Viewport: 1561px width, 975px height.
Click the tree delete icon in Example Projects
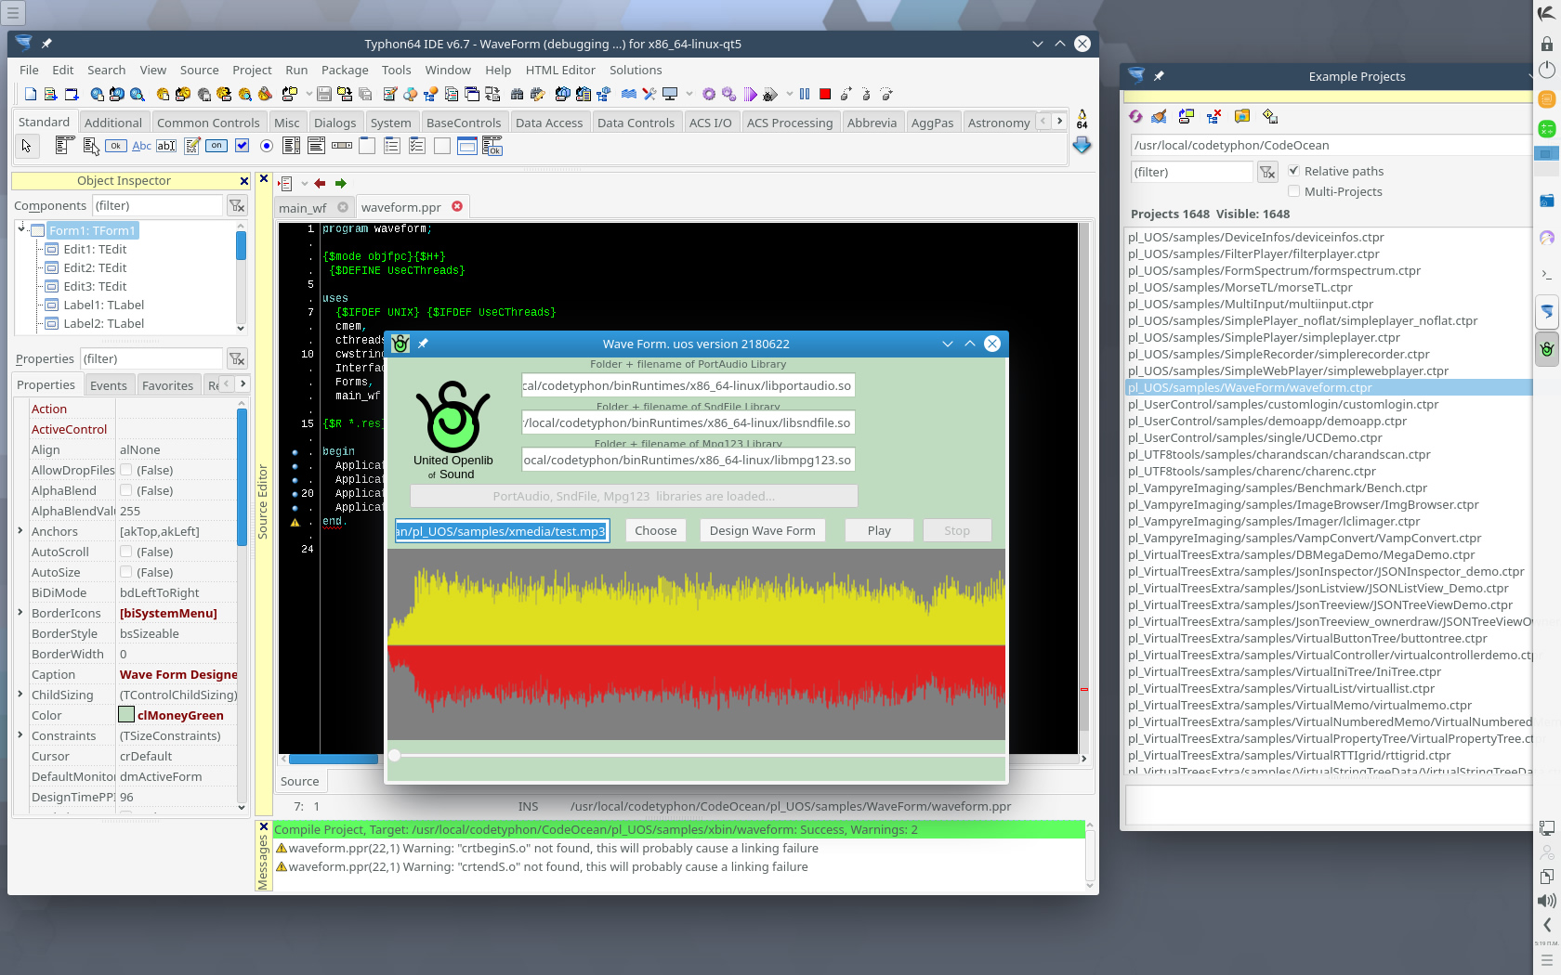pyautogui.click(x=1213, y=117)
